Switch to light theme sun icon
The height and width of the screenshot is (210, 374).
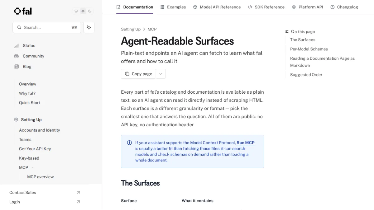(x=83, y=11)
